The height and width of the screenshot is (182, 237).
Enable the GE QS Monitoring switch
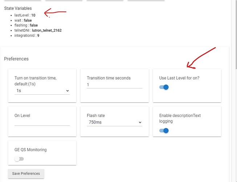19,159
